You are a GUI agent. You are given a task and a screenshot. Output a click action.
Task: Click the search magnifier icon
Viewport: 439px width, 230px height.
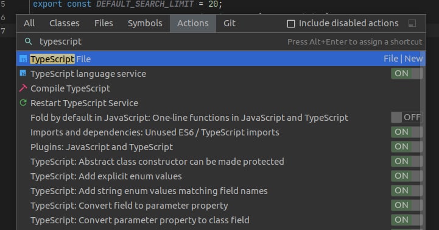(28, 41)
